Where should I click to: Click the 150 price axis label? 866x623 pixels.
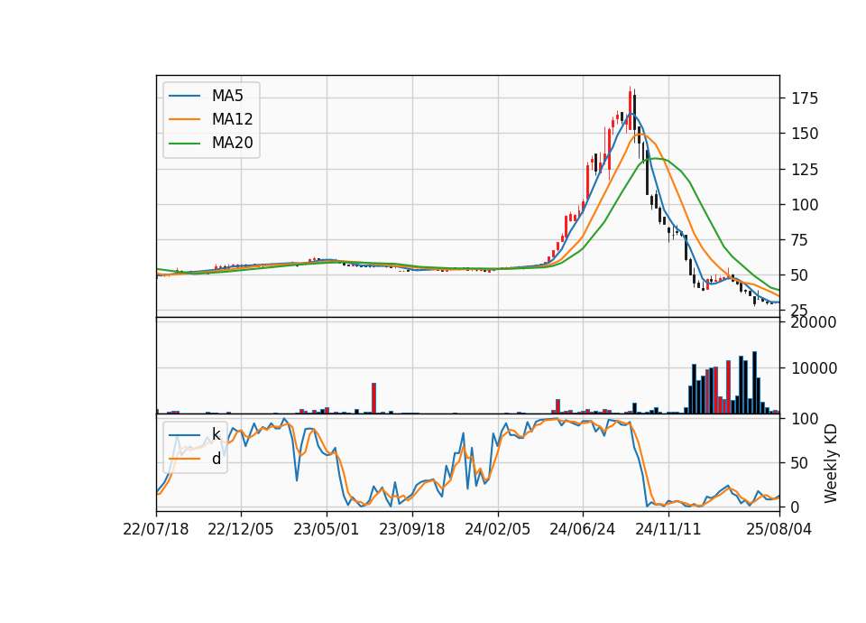805,134
